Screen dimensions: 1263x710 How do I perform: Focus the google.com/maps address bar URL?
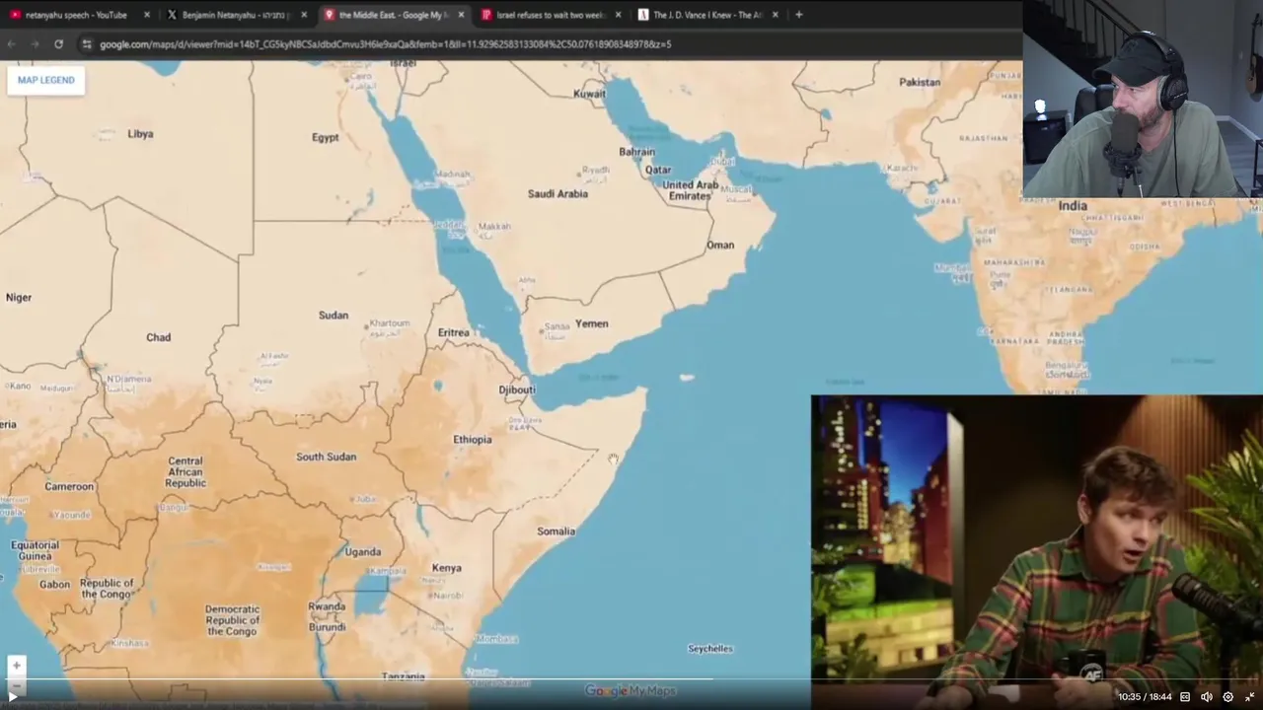click(385, 44)
